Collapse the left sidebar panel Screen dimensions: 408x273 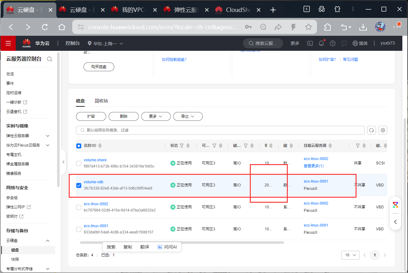coord(63,162)
